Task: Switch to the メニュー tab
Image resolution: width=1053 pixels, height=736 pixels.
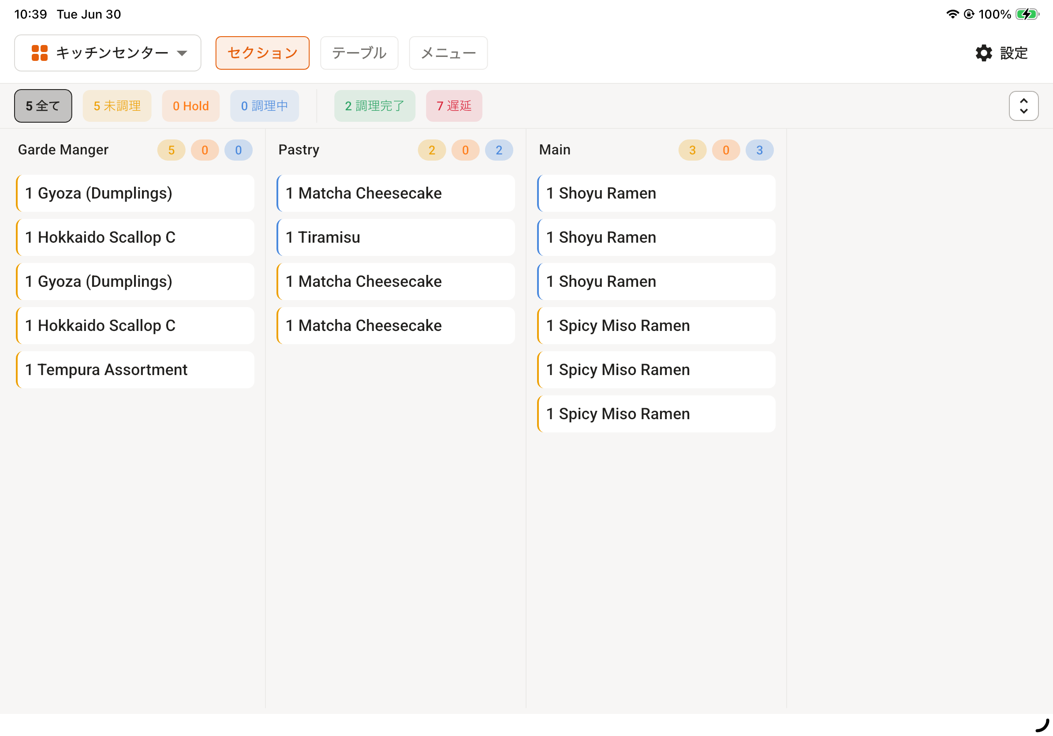Action: click(x=448, y=53)
